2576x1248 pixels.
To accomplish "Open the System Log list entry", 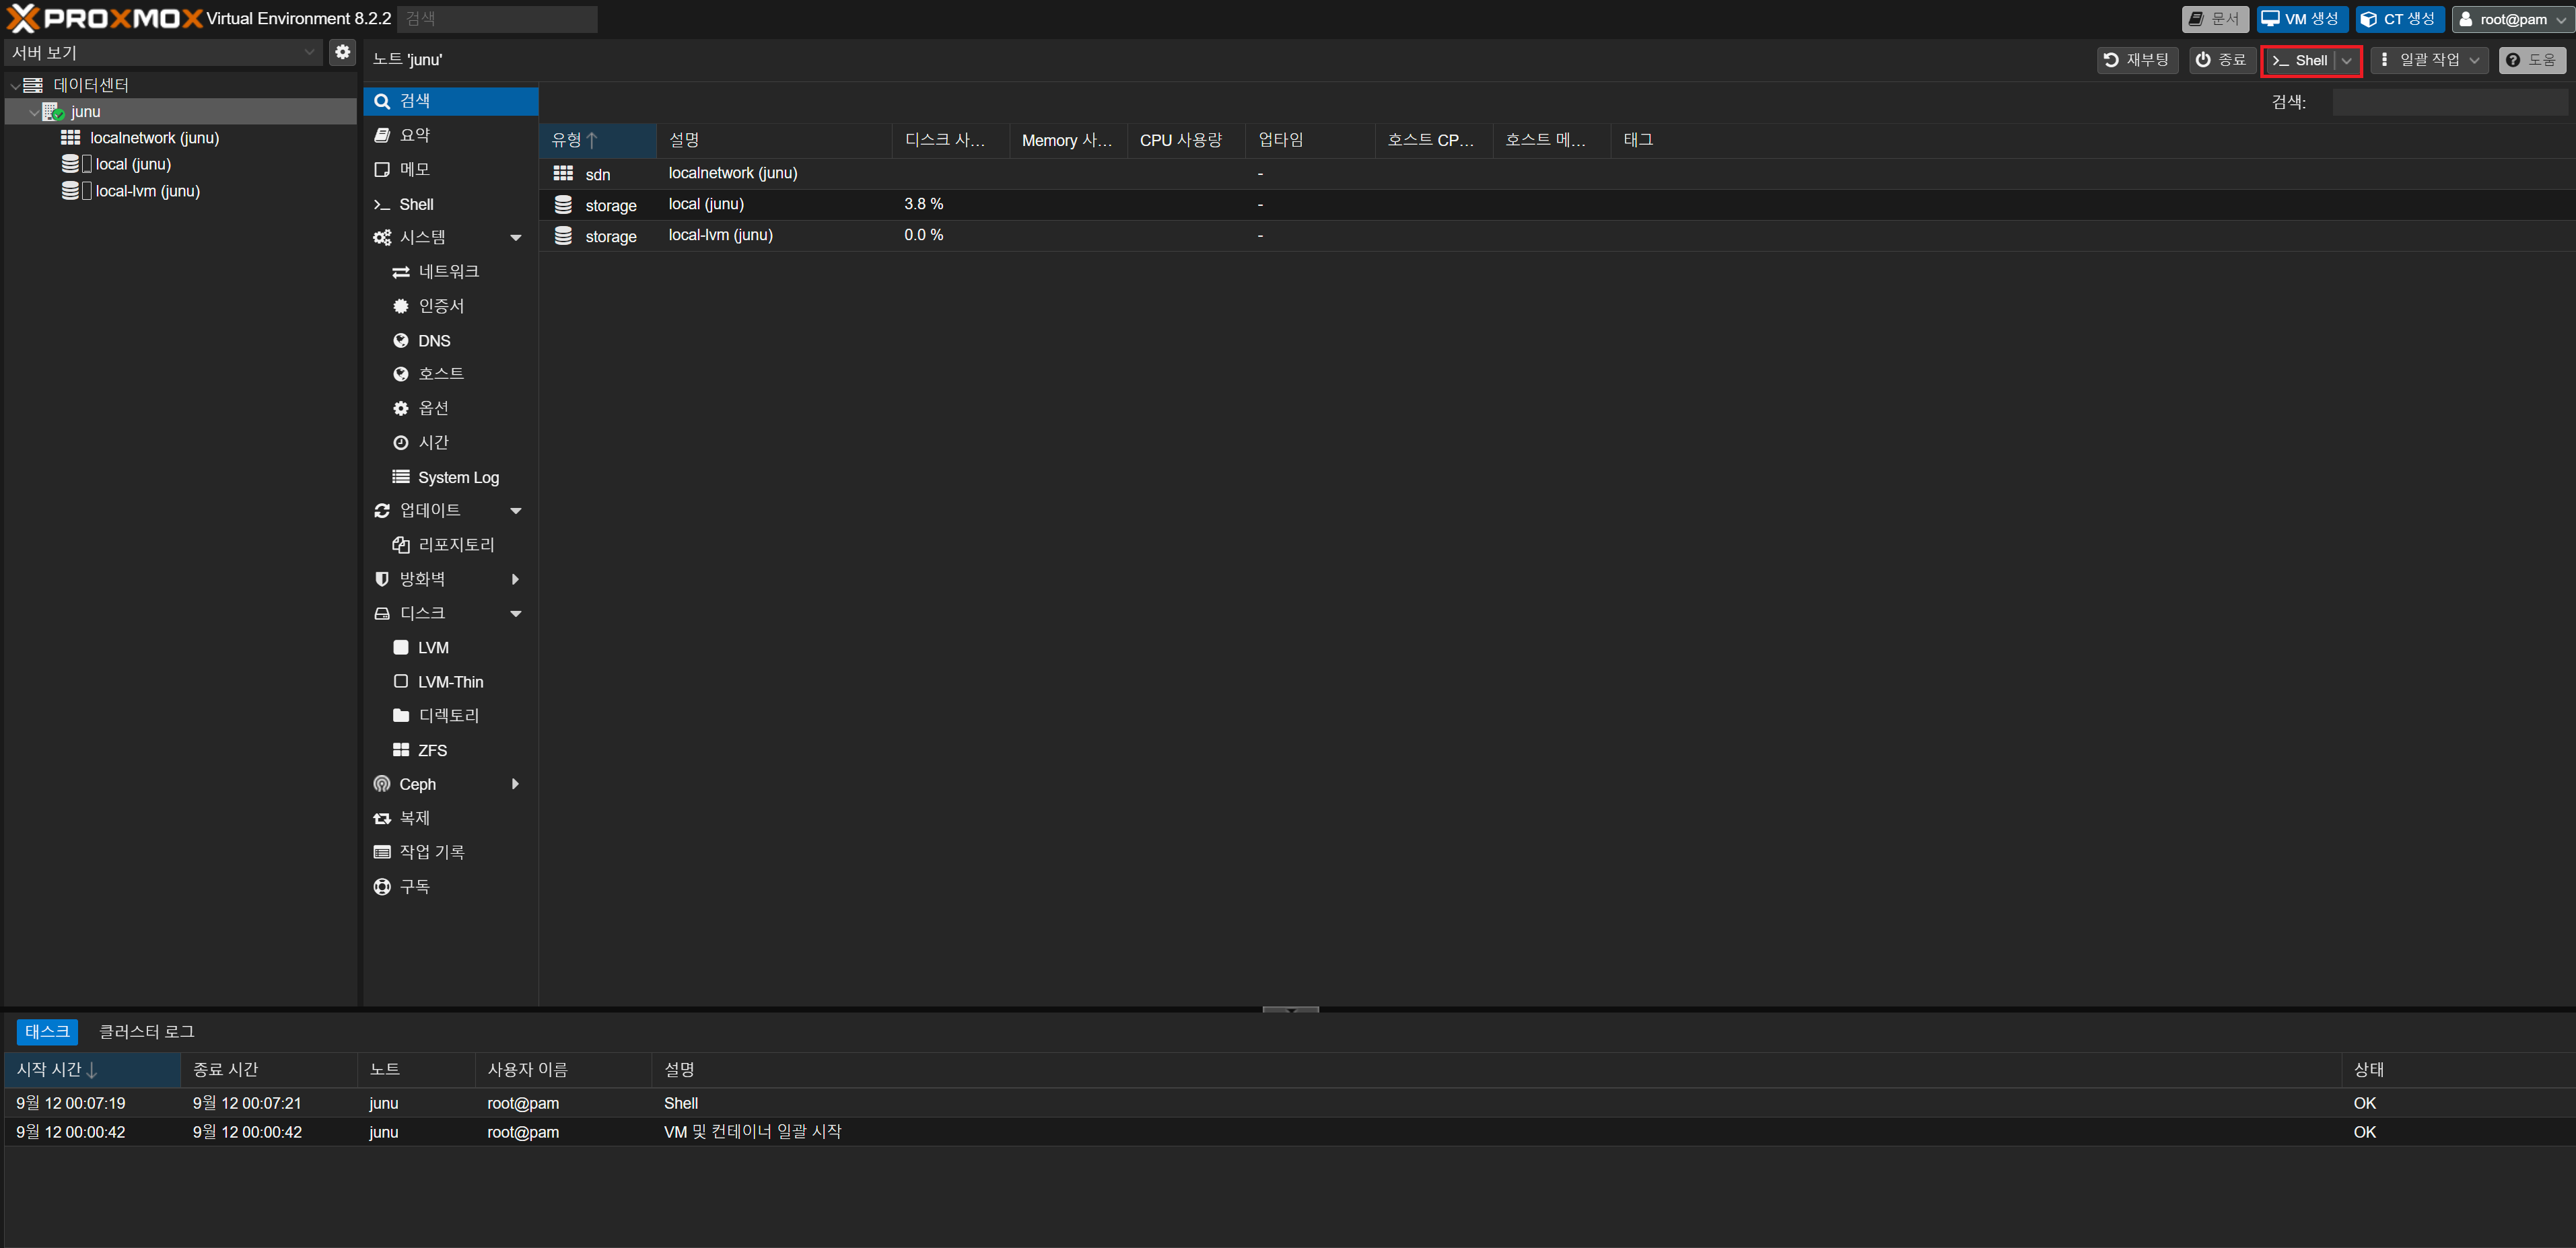I will tap(457, 476).
